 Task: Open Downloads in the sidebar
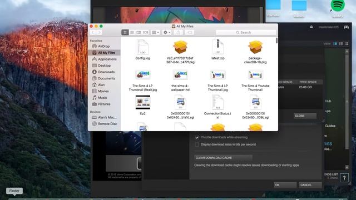click(x=104, y=72)
